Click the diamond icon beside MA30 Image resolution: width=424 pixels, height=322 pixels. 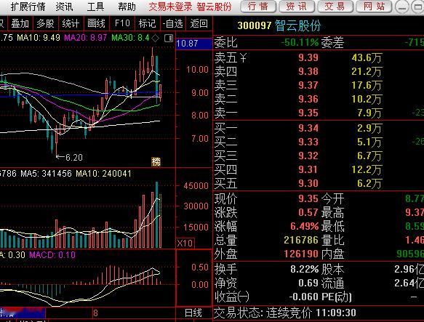[155, 39]
